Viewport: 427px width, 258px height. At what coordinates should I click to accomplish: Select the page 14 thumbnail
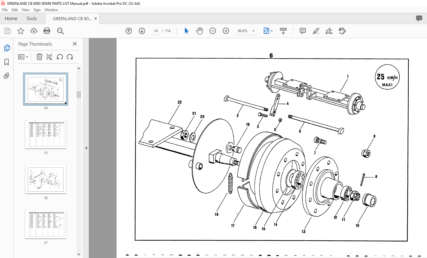[46, 89]
